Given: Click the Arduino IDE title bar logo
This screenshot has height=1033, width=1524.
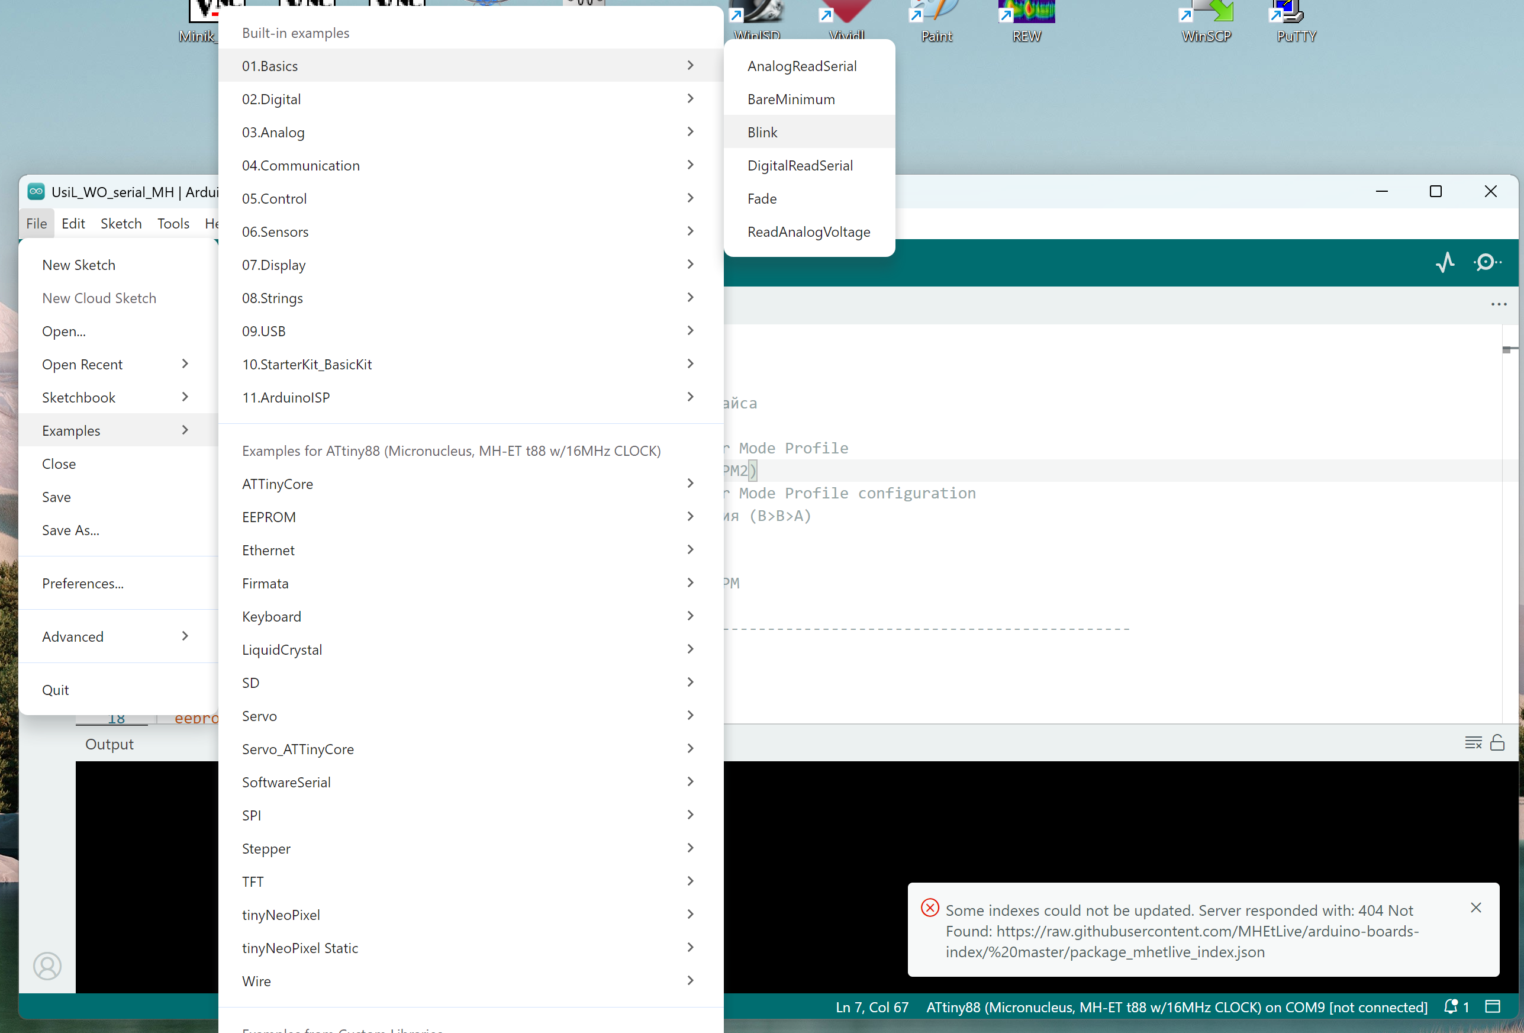Looking at the screenshot, I should [x=36, y=192].
